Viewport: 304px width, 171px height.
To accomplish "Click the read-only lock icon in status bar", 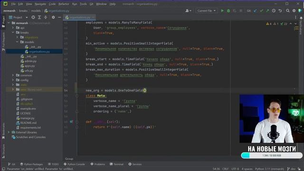I will point(299,169).
